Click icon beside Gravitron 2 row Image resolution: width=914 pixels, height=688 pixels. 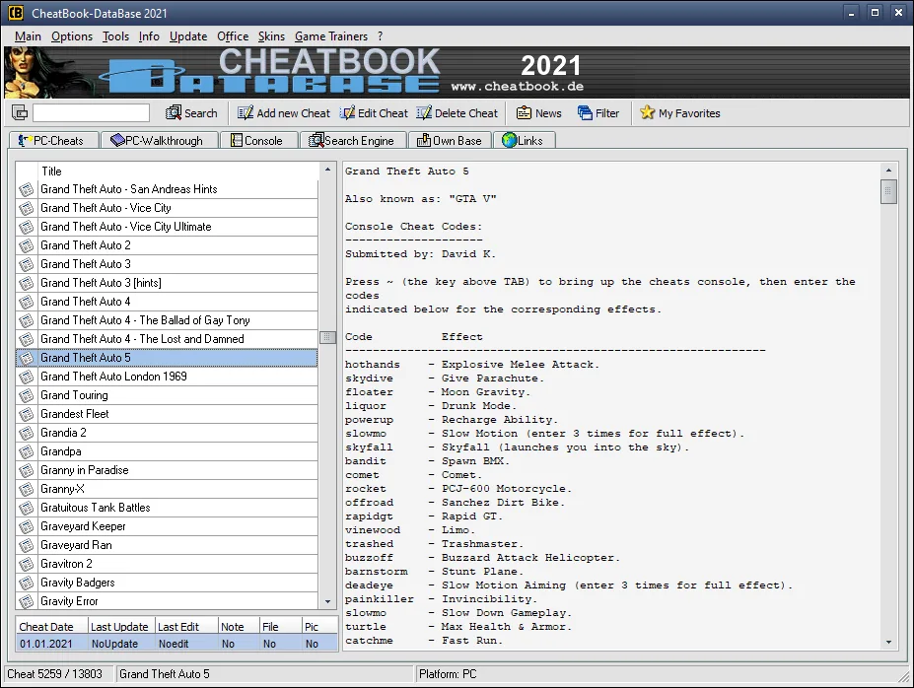(27, 564)
